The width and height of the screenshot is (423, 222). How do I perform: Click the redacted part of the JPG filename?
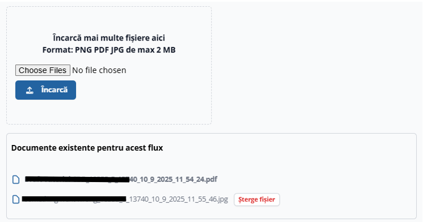pos(74,199)
